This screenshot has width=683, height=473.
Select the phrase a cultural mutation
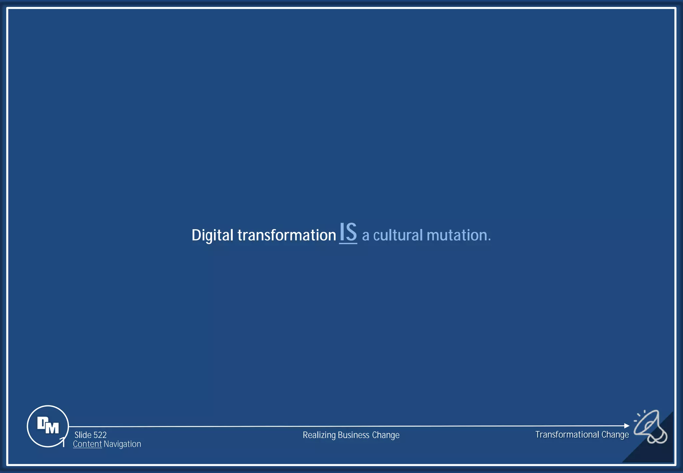point(427,235)
